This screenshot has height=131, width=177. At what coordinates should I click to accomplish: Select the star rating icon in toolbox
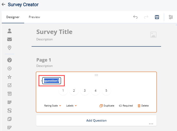(x=10, y=77)
